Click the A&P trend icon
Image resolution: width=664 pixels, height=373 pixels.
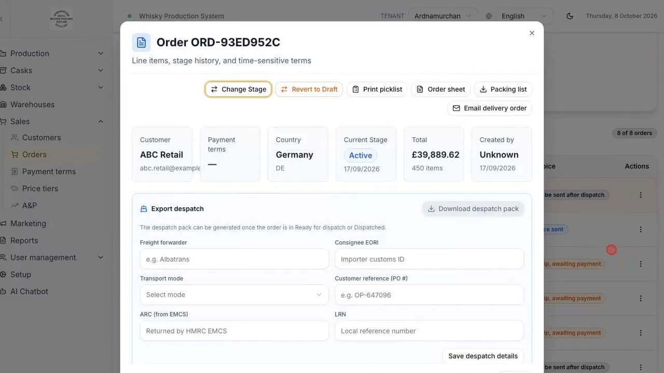coord(15,205)
